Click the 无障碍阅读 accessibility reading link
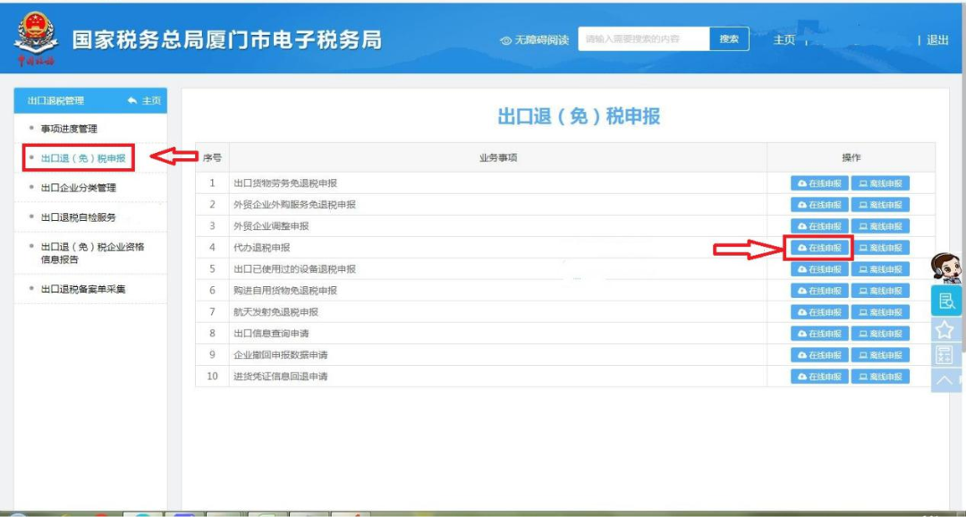The width and height of the screenshot is (966, 517). pos(534,40)
